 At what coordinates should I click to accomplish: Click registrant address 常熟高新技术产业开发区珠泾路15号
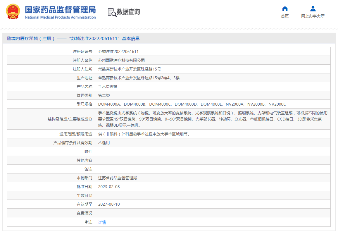pyautogui.click(x=130, y=69)
